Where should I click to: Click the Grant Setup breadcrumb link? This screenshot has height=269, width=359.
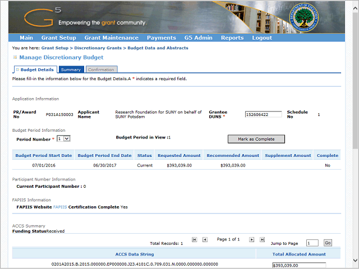pos(55,48)
